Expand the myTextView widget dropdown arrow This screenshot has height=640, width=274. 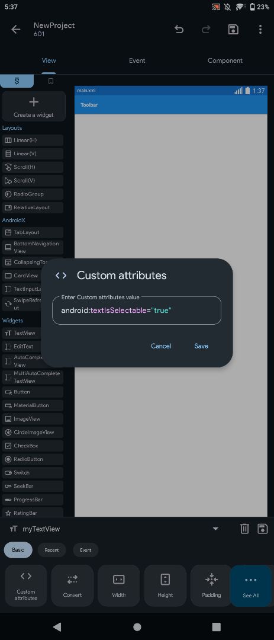coord(215,529)
